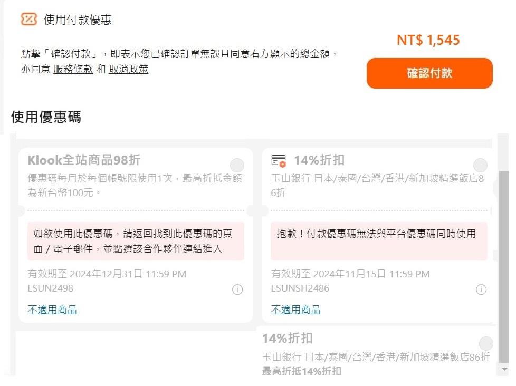This screenshot has height=386, width=516.
Task: Open info icon for coupon ESUNSH2486
Action: click(x=481, y=289)
